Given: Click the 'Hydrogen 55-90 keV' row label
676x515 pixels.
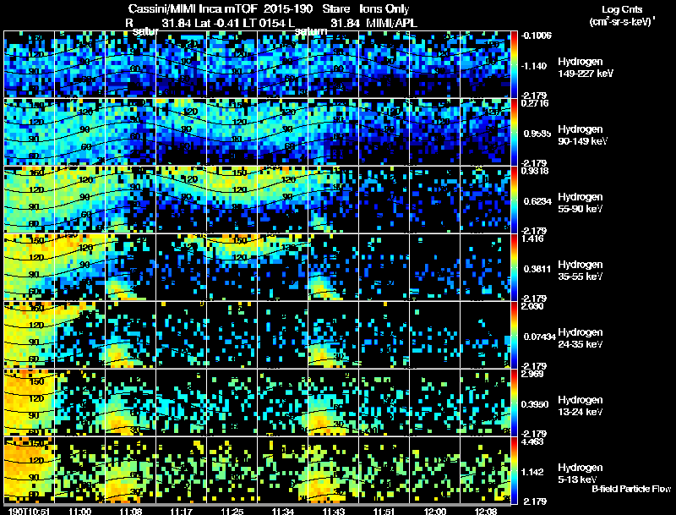Looking at the screenshot, I should point(581,203).
